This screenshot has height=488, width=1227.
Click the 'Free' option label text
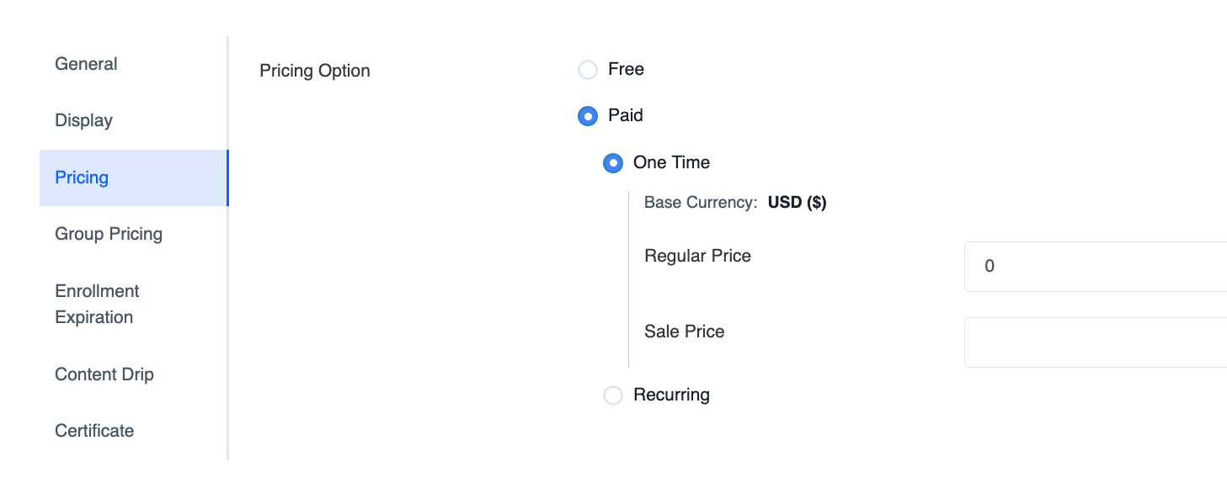626,69
